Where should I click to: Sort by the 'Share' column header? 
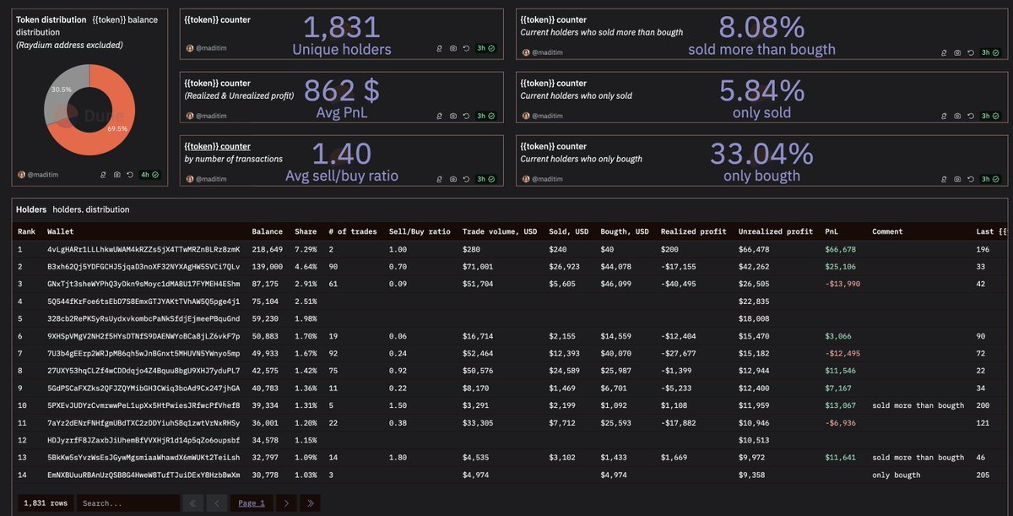[x=306, y=231]
